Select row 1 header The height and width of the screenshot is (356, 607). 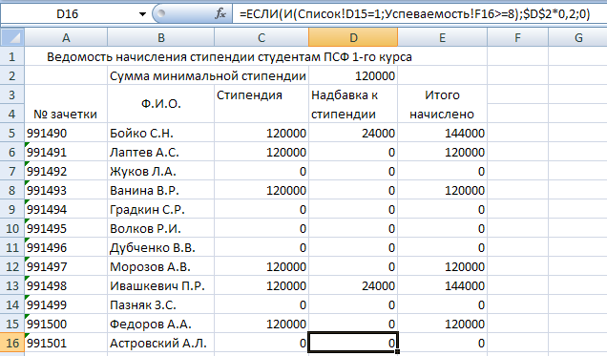click(12, 57)
